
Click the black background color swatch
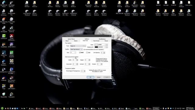tap(96, 47)
